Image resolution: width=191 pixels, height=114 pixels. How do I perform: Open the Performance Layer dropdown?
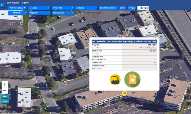click(x=17, y=8)
